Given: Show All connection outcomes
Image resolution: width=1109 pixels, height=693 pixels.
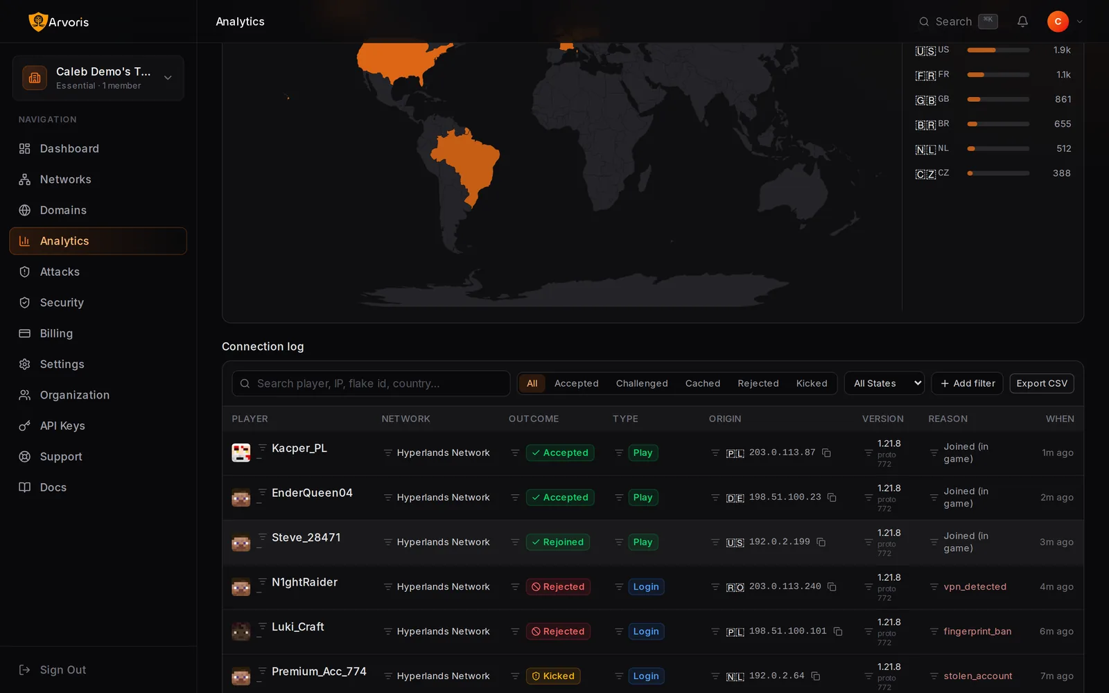Looking at the screenshot, I should tap(532, 383).
